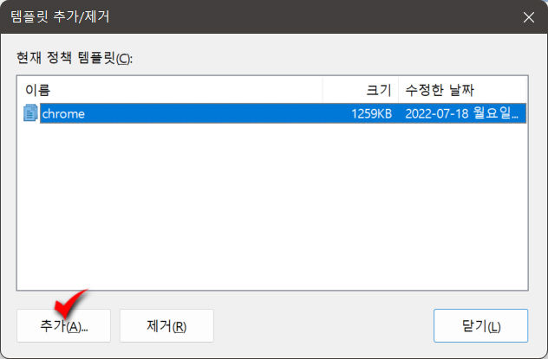Sort by the 크기 column header
548x359 pixels.
point(361,90)
